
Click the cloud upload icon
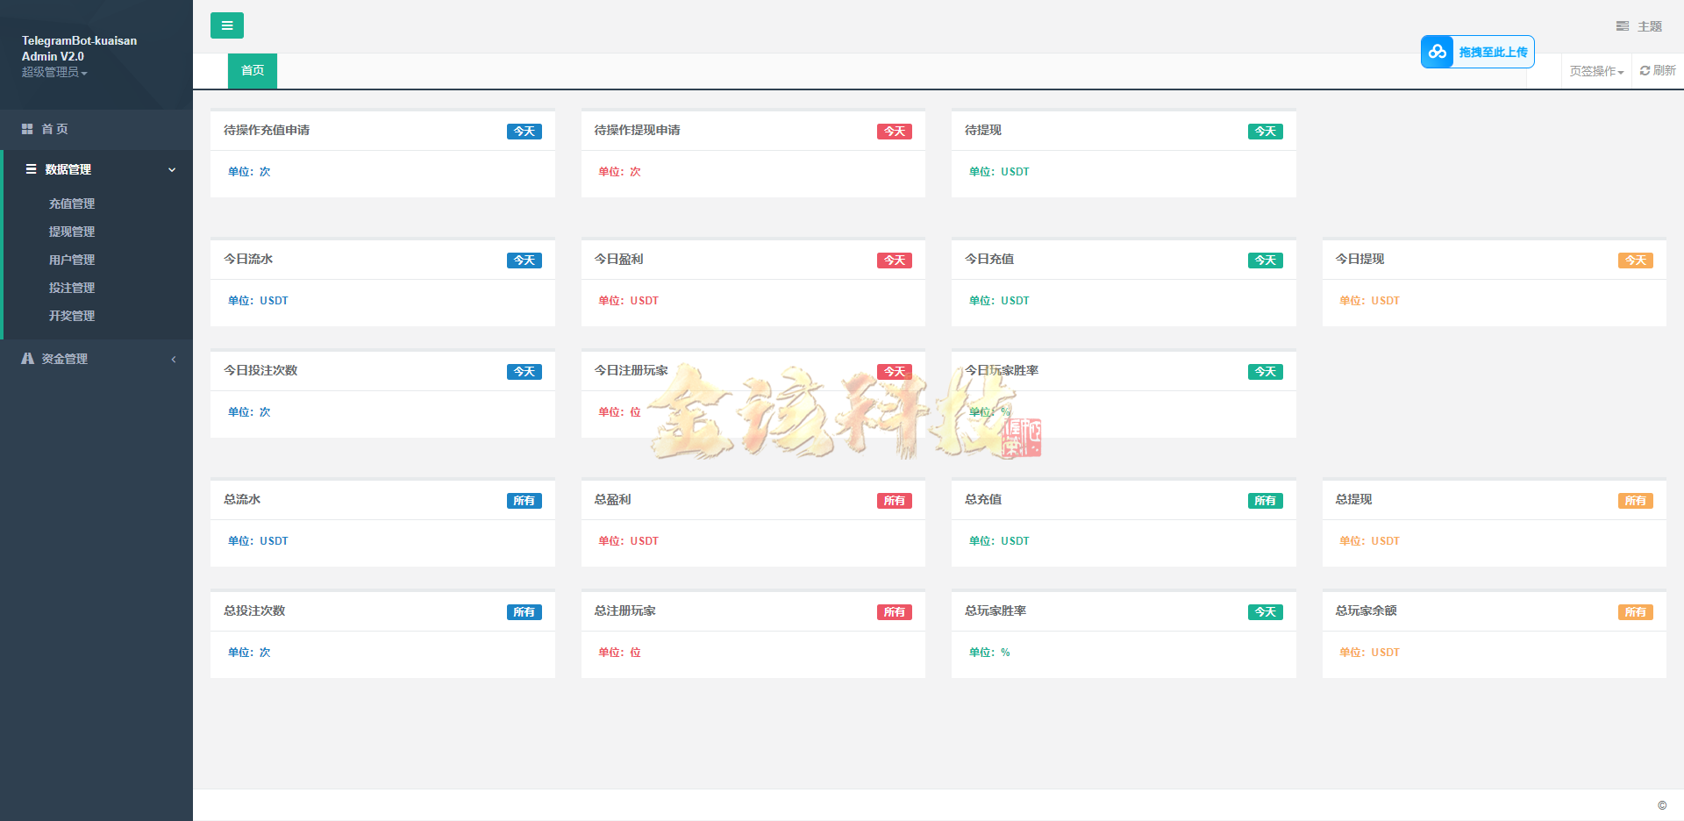(1437, 52)
